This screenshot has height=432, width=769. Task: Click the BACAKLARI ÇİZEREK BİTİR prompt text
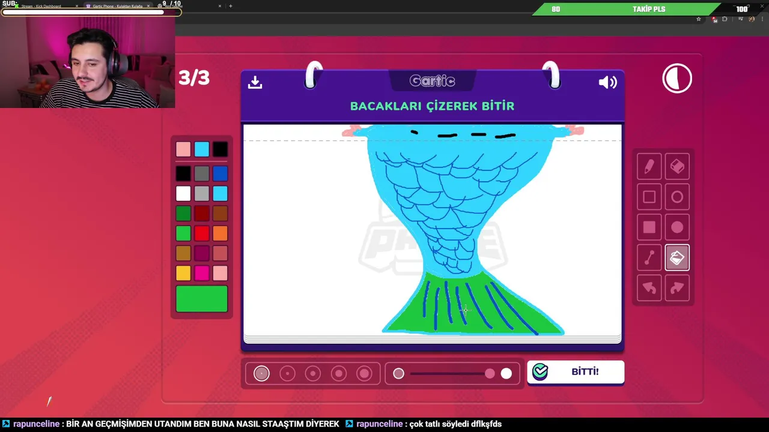[433, 106]
